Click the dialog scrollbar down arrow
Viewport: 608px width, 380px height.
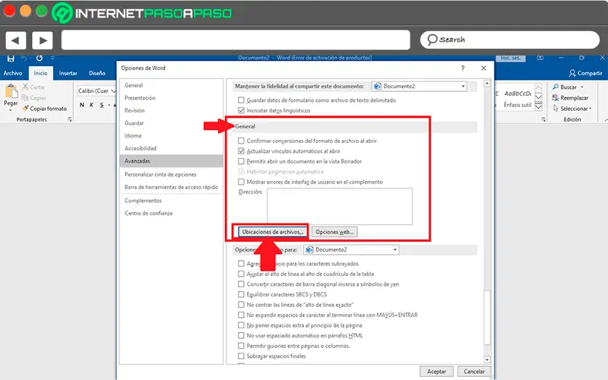tap(487, 359)
